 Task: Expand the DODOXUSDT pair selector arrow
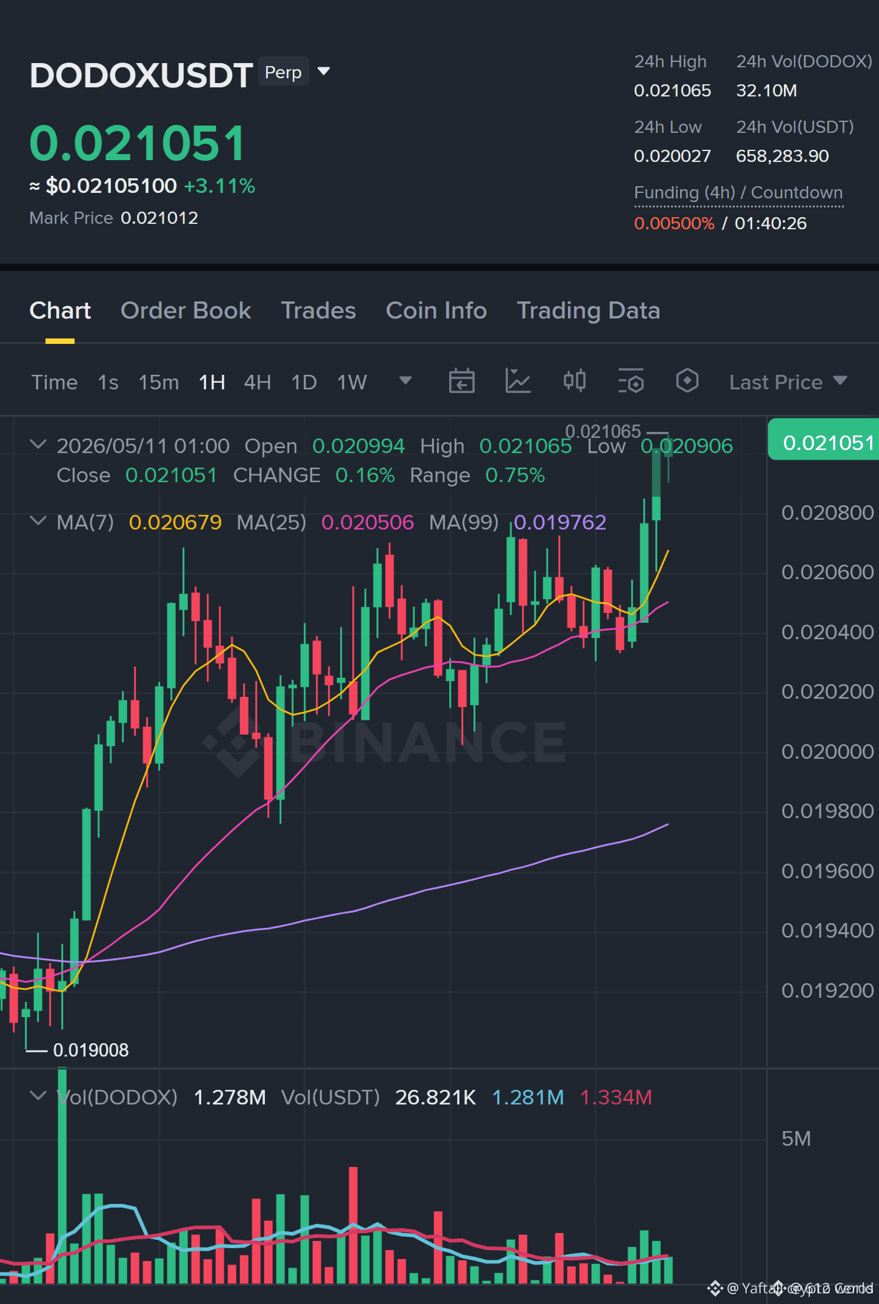point(324,72)
